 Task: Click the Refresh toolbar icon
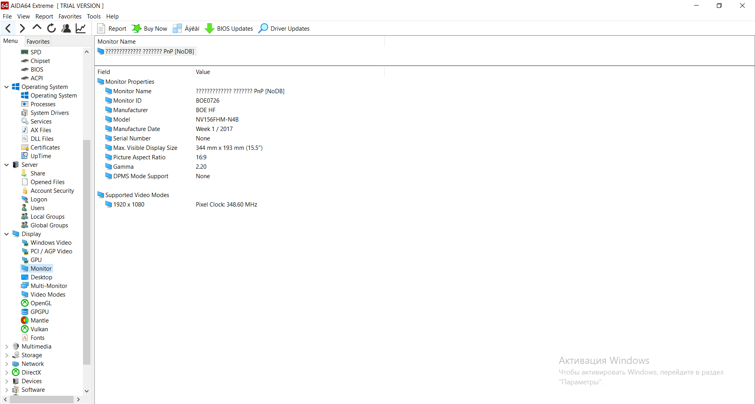click(x=52, y=28)
